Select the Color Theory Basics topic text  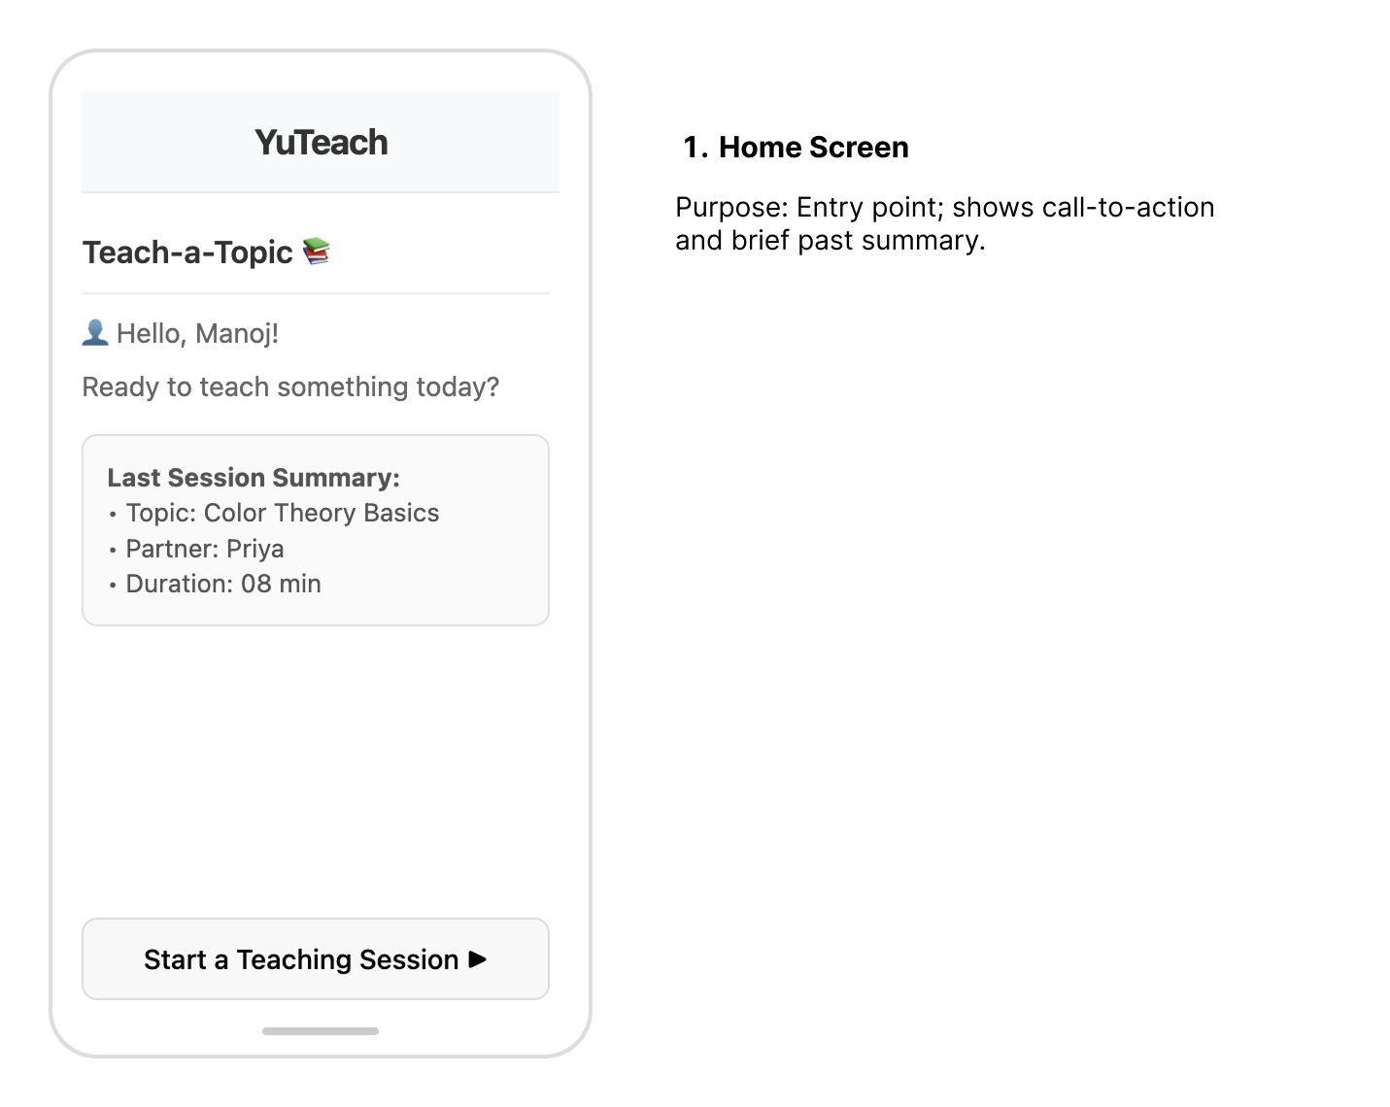322,513
